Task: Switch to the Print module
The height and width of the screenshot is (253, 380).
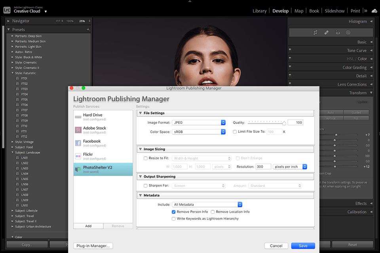Action: [355, 11]
